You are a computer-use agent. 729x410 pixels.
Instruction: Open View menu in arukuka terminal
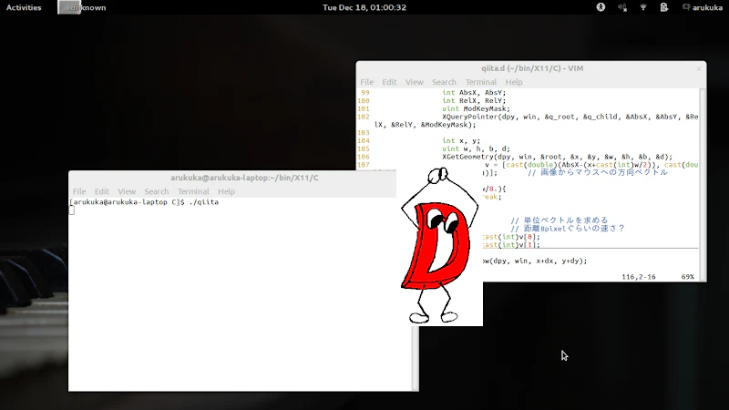(x=127, y=191)
